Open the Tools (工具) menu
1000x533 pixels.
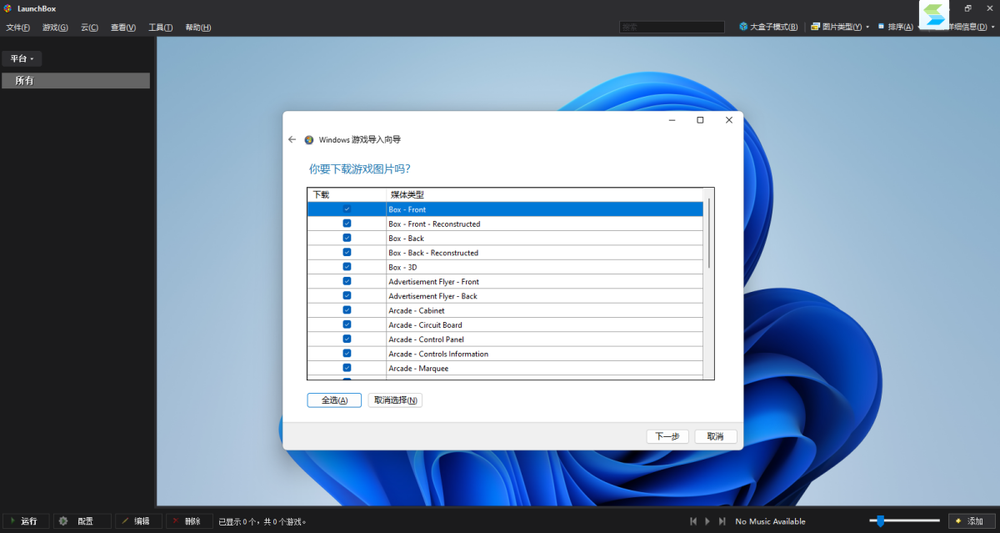click(160, 28)
